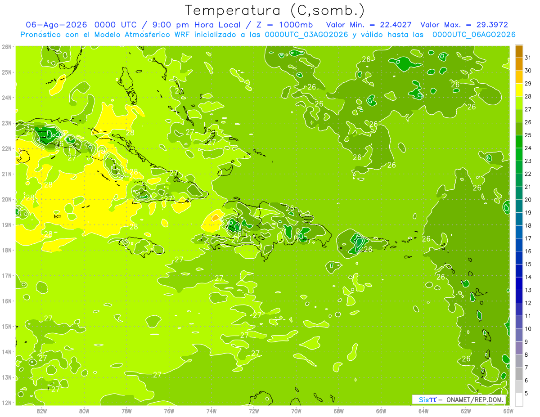Click the legend scale value '31'
Viewport: 540px width, 417px height.
(x=528, y=58)
